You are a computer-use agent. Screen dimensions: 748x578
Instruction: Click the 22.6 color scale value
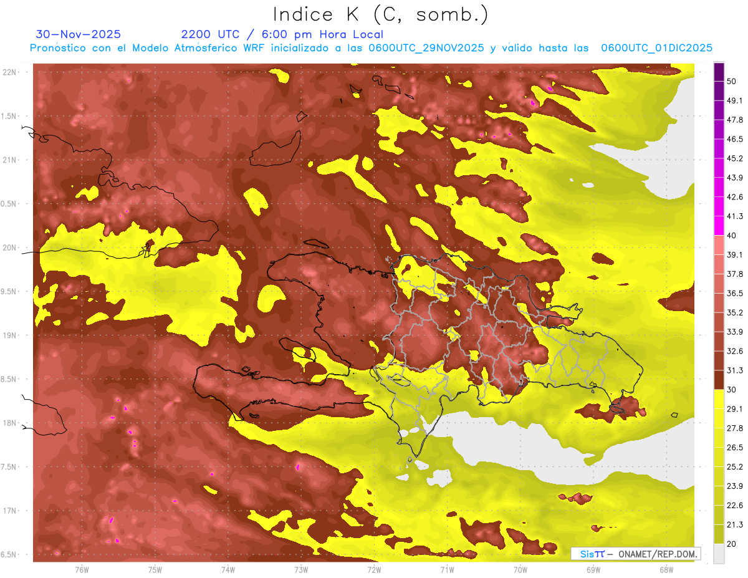click(x=735, y=505)
